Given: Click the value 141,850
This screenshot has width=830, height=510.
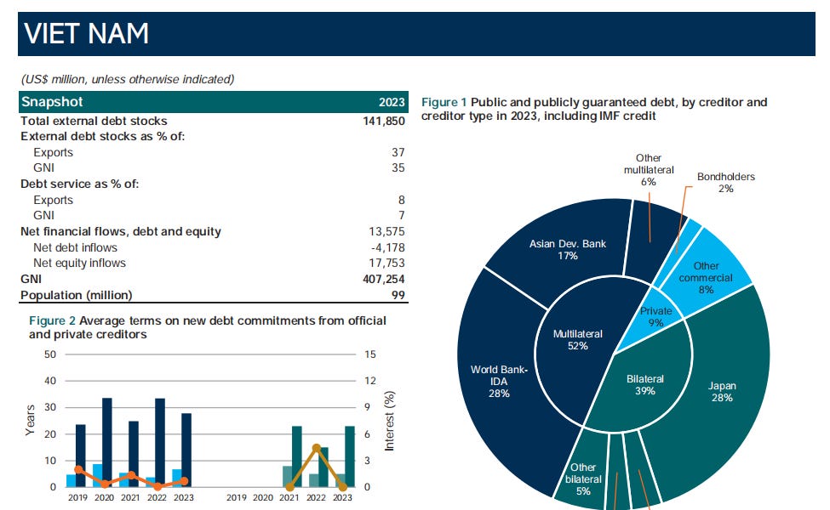Looking at the screenshot, I should [x=384, y=121].
